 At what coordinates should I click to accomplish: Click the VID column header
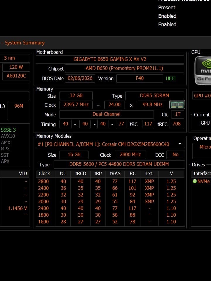pyautogui.click(x=23, y=173)
